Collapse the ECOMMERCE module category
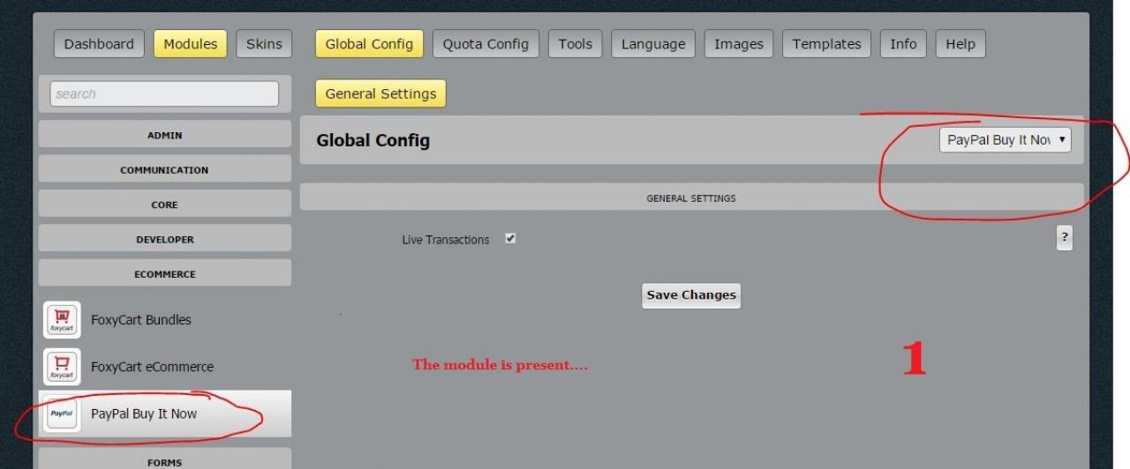The width and height of the screenshot is (1130, 469). pyautogui.click(x=165, y=273)
